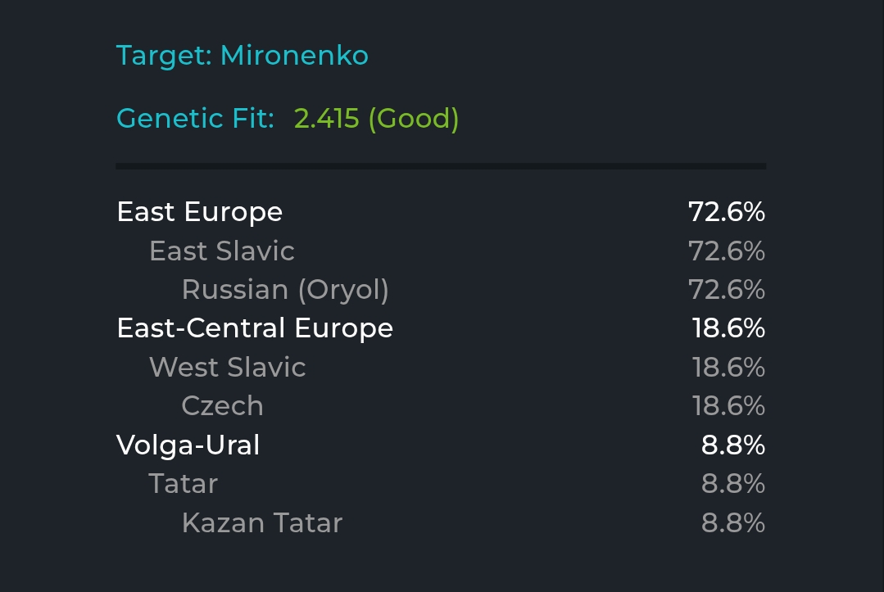The width and height of the screenshot is (884, 592).
Task: Click the Kazan Tatar 8.8% value
Action: (x=733, y=522)
